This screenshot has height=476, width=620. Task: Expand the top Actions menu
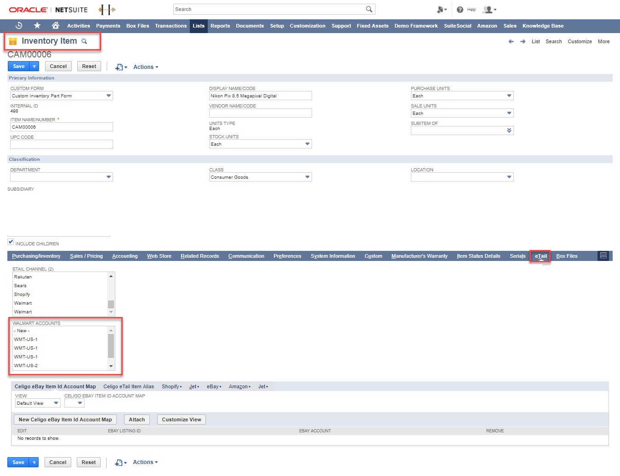pyautogui.click(x=146, y=67)
